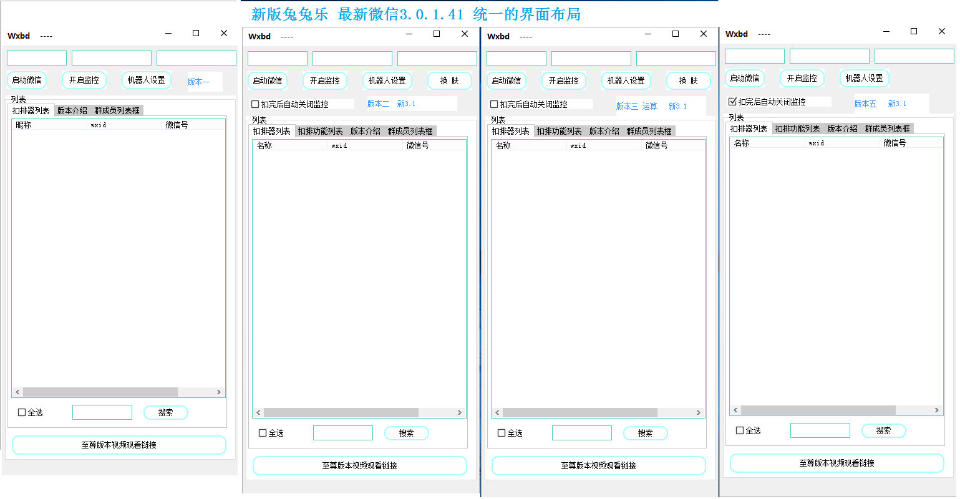Open 机器人设置 in the 版本五 window
This screenshot has height=499, width=960.
point(865,79)
